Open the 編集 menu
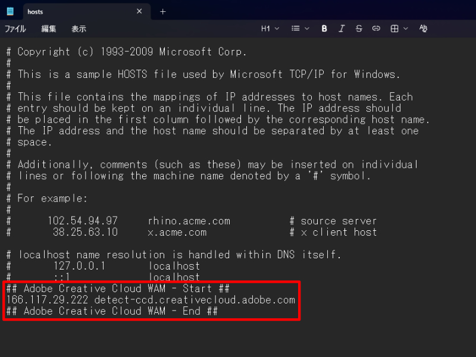 [x=48, y=28]
